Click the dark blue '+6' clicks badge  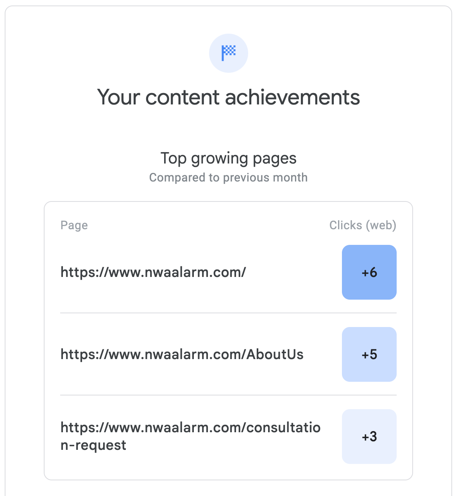tap(369, 272)
